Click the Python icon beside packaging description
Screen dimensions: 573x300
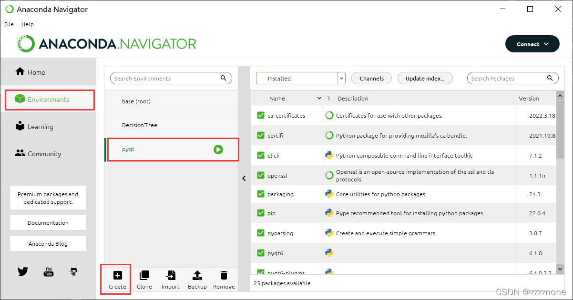(x=329, y=194)
